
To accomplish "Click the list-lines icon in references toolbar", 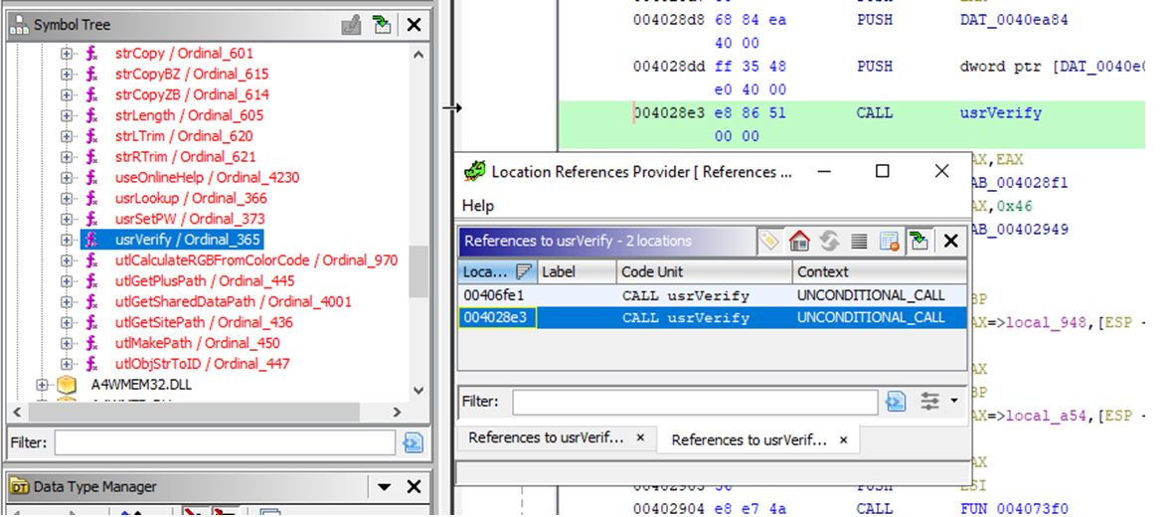I will (x=859, y=241).
